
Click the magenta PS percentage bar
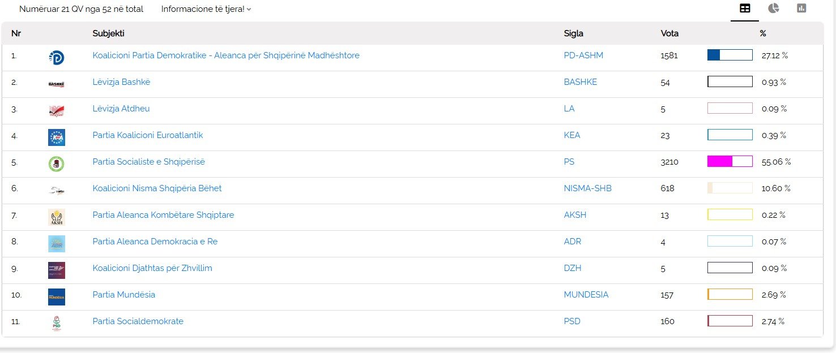point(730,162)
